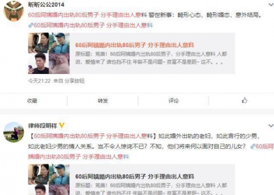Viewport: 274px width, 195px height.
Task: Open the 昕昕公公2014 avatar image
Action: coord(14,11)
